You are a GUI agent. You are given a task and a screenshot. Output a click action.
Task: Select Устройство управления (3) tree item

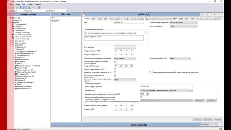(27, 51)
